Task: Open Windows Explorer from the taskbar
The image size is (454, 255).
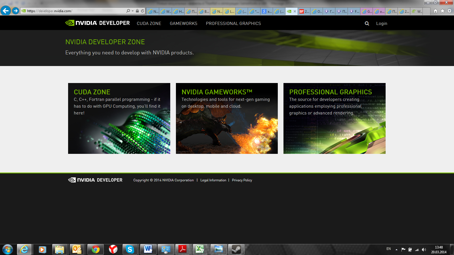Action: (x=60, y=249)
